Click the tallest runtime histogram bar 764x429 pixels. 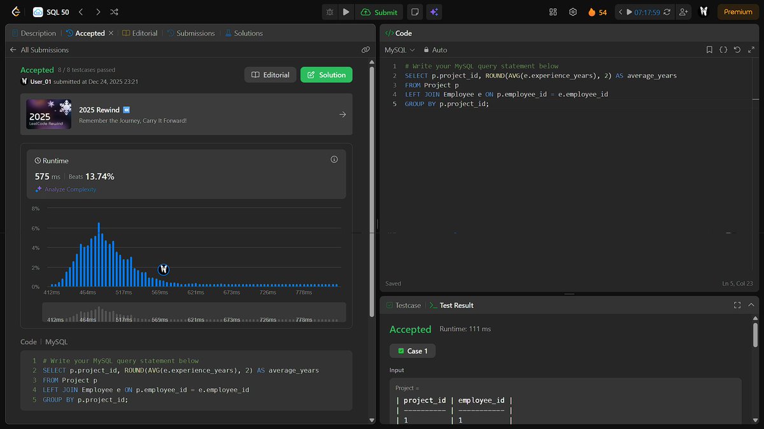pyautogui.click(x=99, y=254)
